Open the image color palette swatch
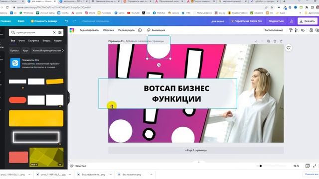 tap(72, 30)
